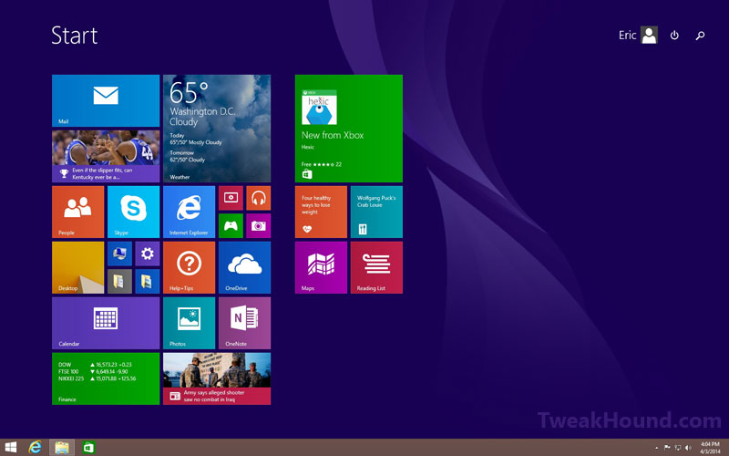Click the Power options button
The width and height of the screenshot is (729, 456).
674,36
